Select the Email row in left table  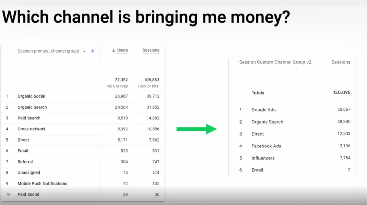point(23,151)
